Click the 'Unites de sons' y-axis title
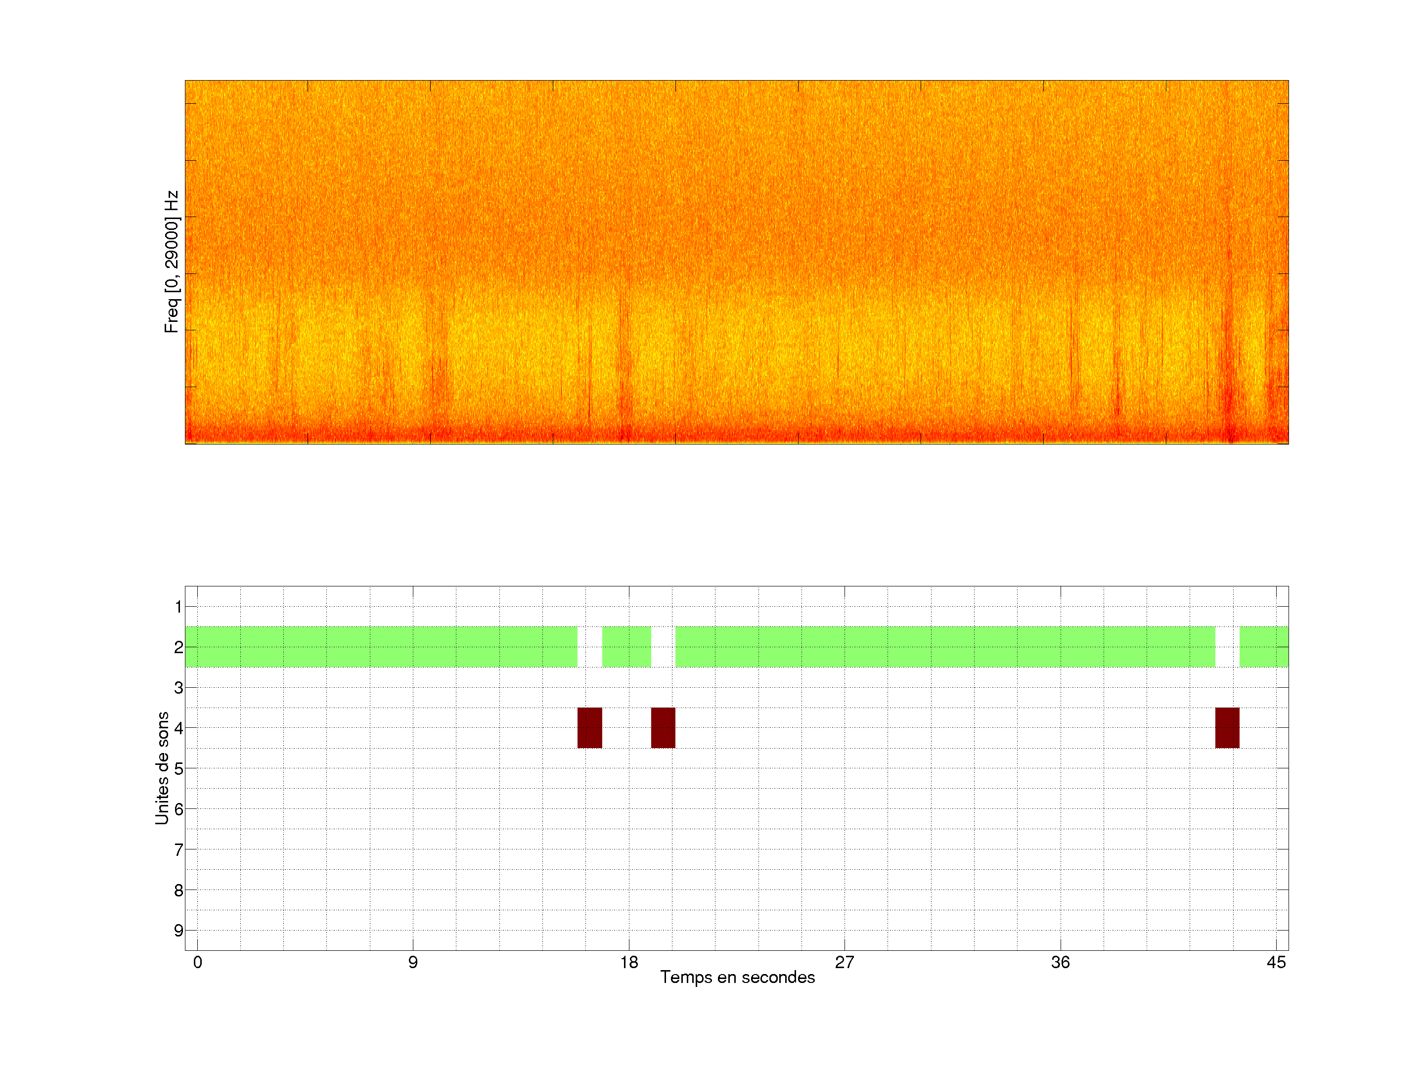Image resolution: width=1424 pixels, height=1068 pixels. 162,767
